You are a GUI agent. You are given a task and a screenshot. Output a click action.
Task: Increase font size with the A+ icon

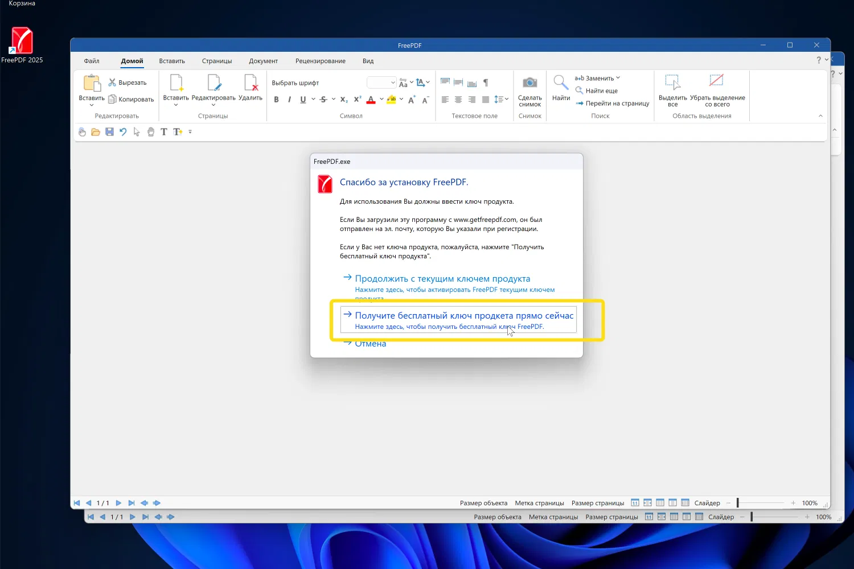[412, 100]
